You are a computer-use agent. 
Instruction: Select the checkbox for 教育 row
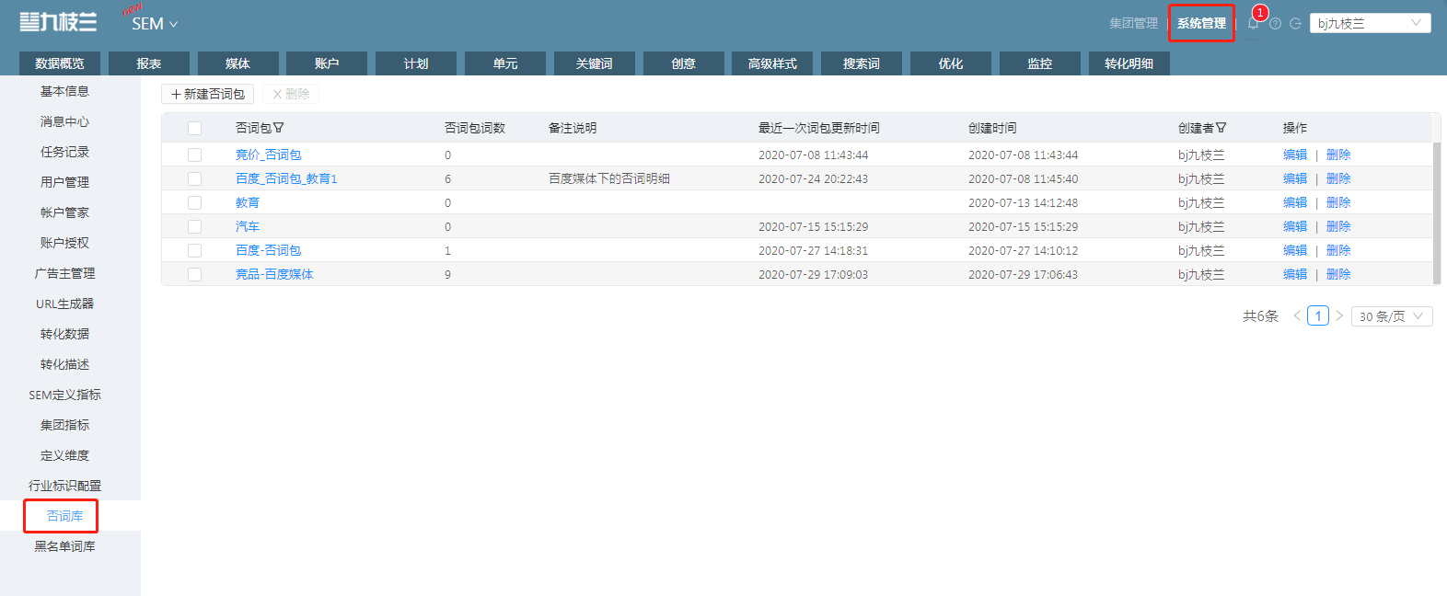tap(194, 202)
